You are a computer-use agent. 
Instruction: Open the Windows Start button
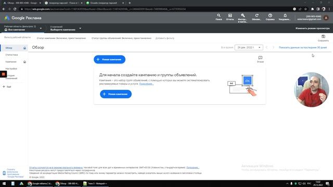4,183
